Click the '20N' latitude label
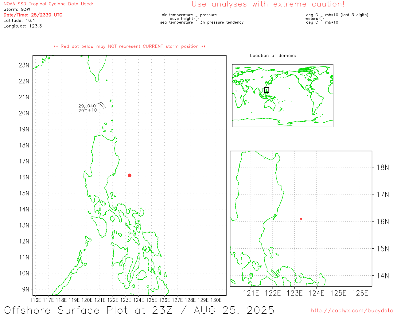393x314 pixels. click(24, 113)
